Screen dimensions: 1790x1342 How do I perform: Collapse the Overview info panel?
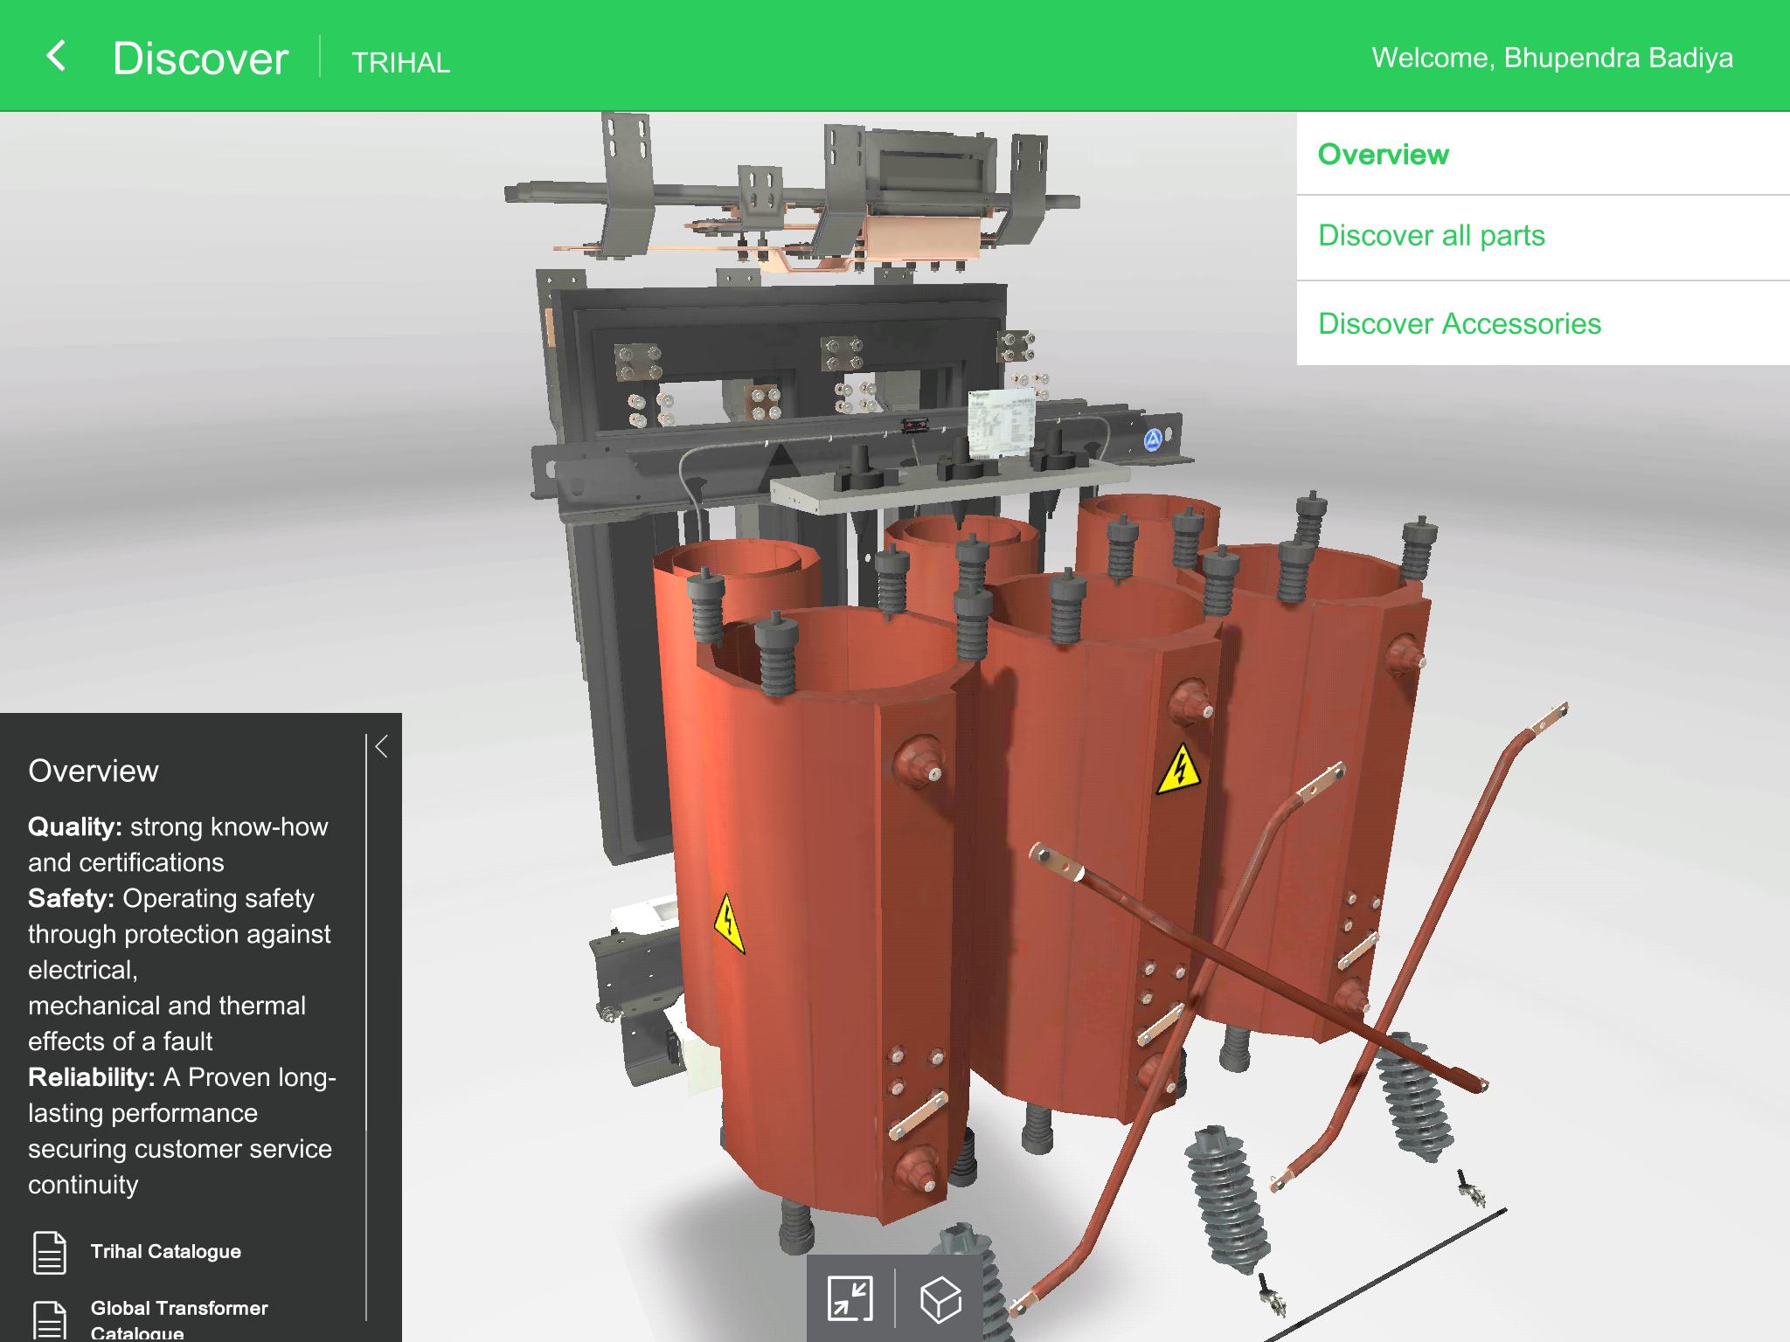[x=381, y=747]
